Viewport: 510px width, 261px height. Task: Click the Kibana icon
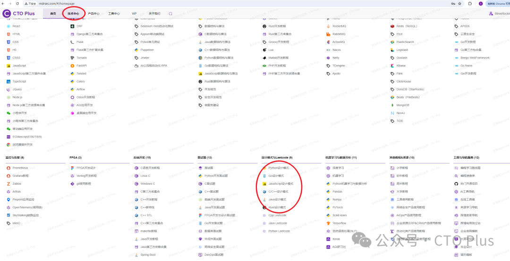392,65
